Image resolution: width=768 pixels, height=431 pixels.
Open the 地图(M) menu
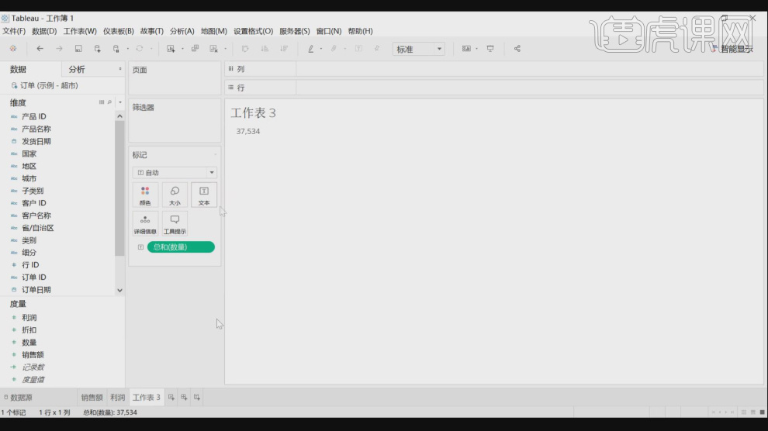coord(213,31)
